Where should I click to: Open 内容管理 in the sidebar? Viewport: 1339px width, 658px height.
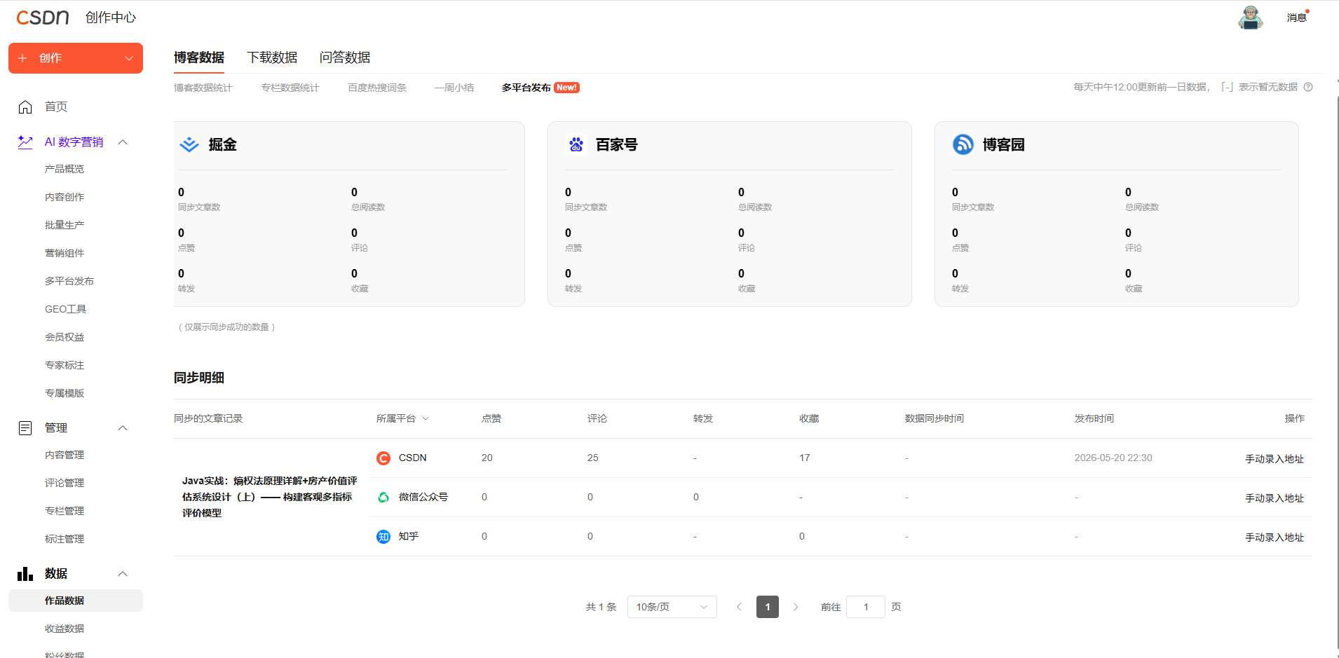click(x=64, y=455)
